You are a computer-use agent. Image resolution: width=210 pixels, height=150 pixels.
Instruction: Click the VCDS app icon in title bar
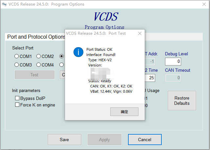[4, 4]
